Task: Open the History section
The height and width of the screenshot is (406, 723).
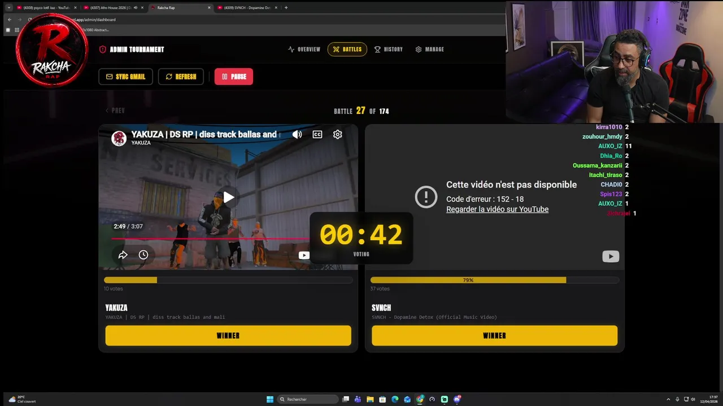Action: [x=389, y=50]
